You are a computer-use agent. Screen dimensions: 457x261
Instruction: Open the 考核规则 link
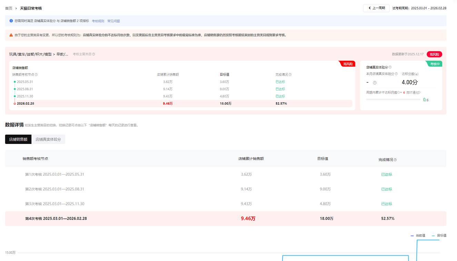[x=98, y=21]
